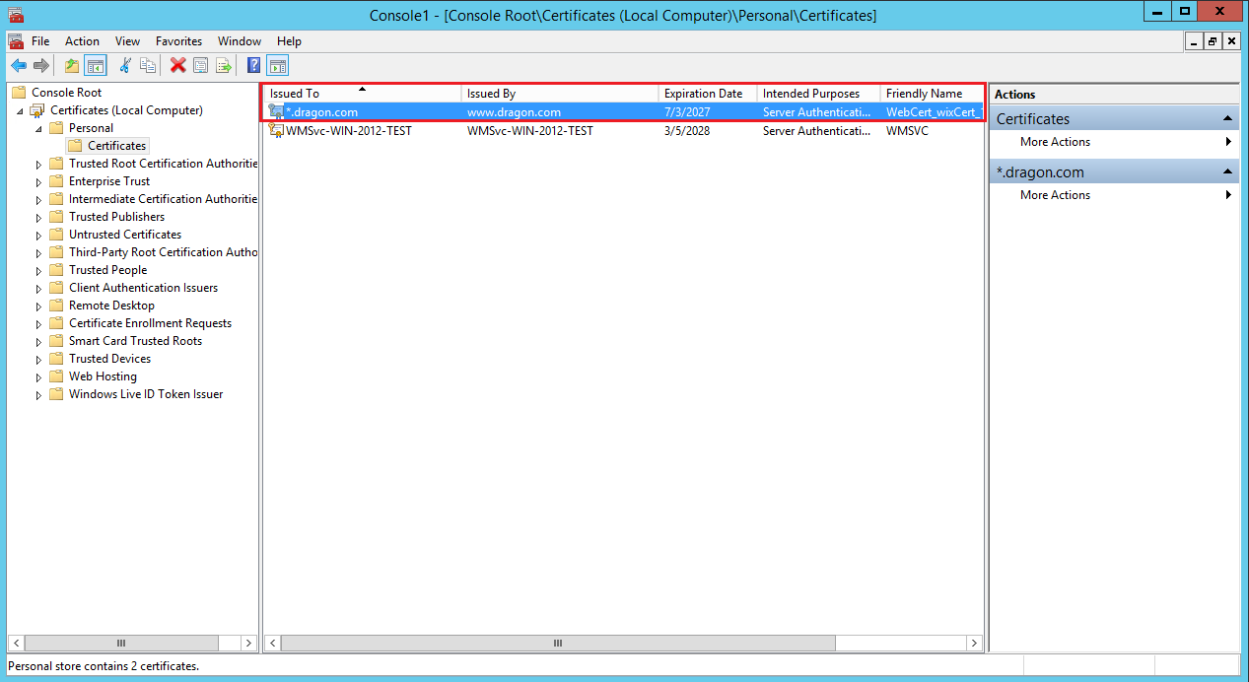Sort list by the Issued By column
This screenshot has height=682, width=1249.
click(x=559, y=94)
